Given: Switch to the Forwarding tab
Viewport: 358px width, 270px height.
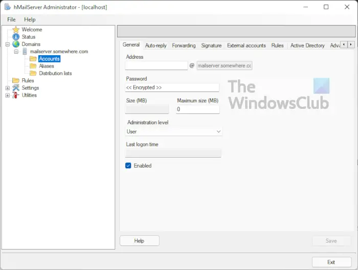Looking at the screenshot, I should click(x=184, y=46).
